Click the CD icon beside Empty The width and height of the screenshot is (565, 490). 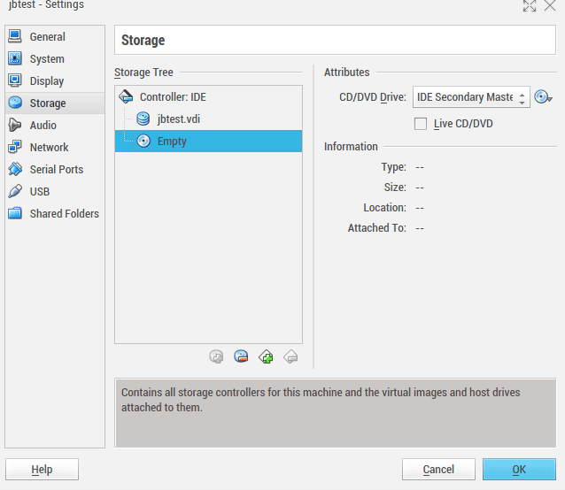point(143,141)
